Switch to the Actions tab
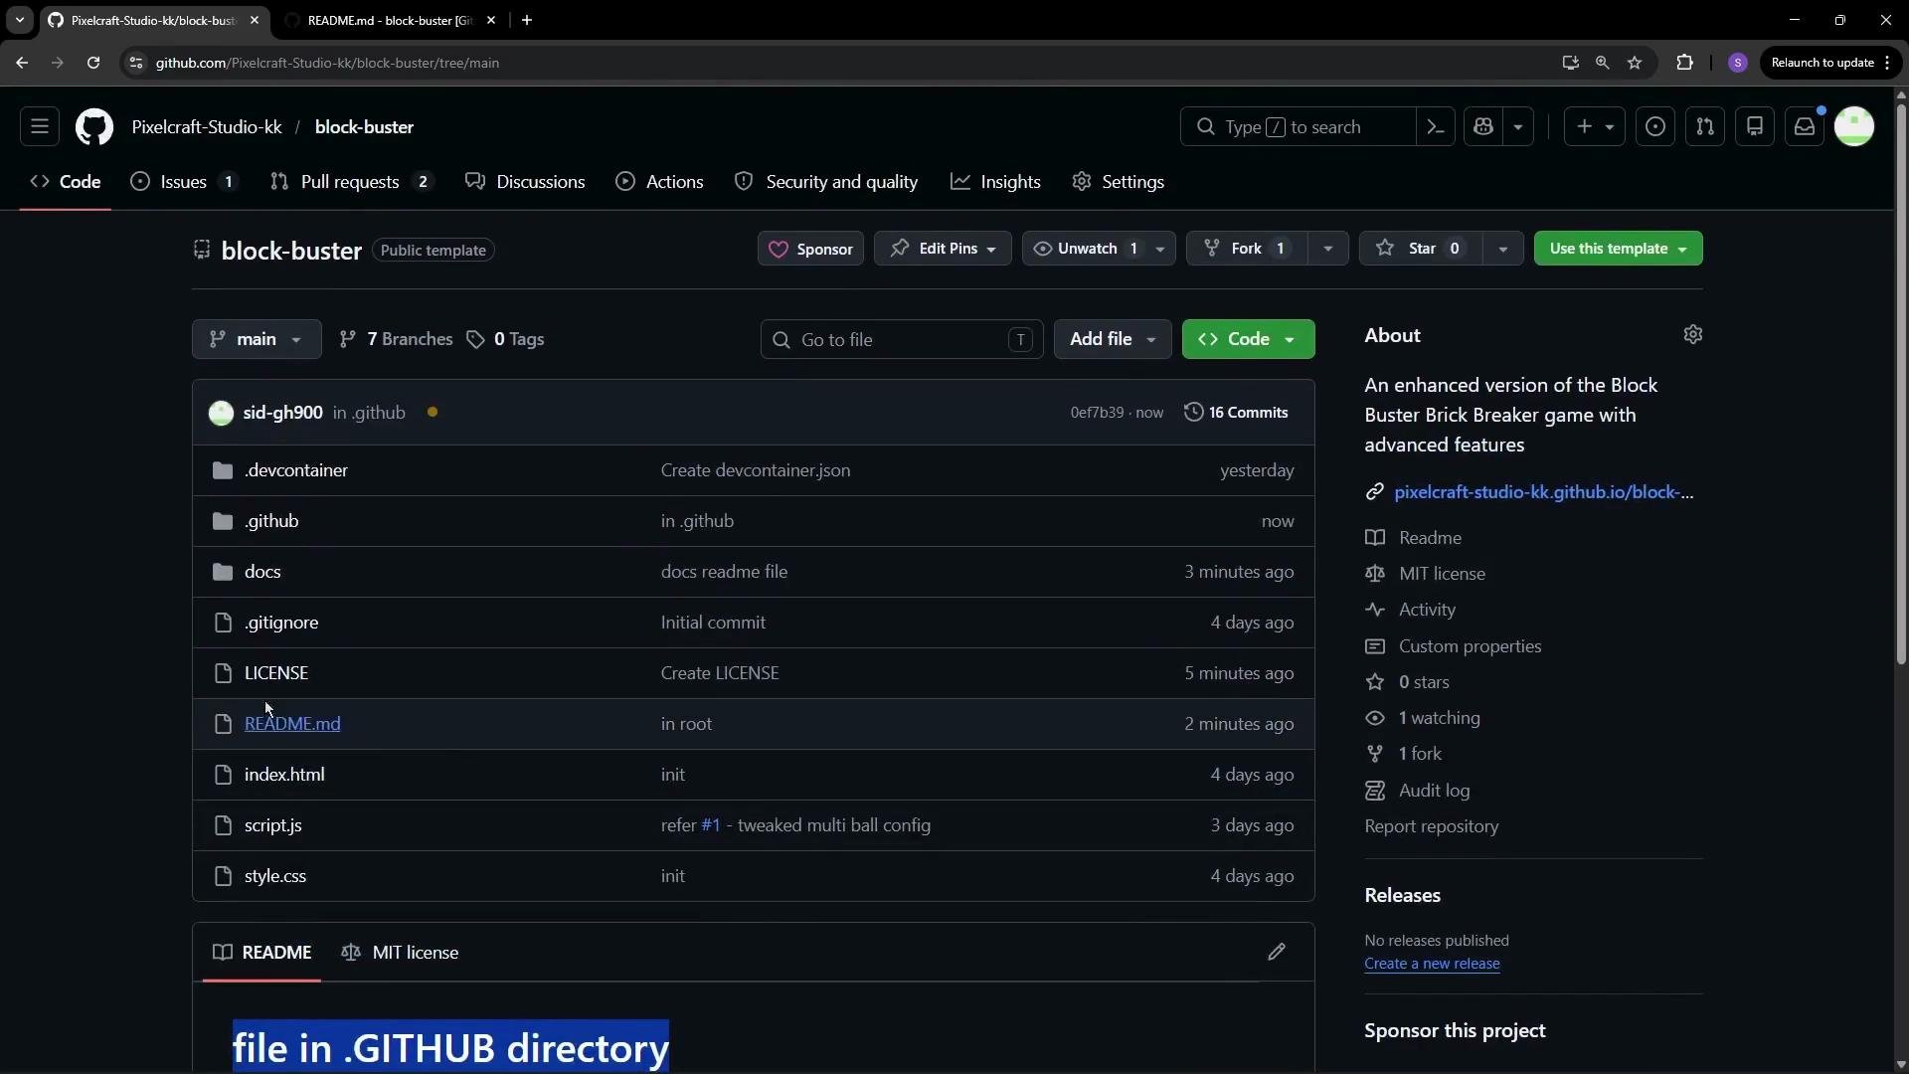This screenshot has height=1074, width=1909. (660, 182)
